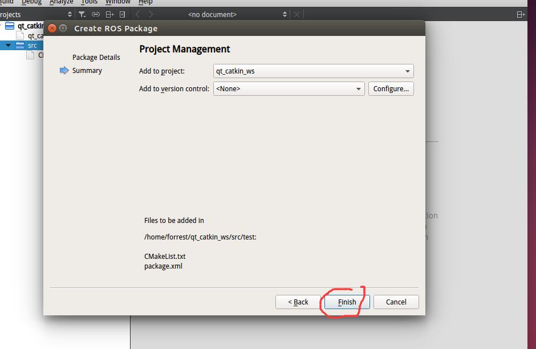The image size is (536, 349).
Task: Click the split sidebar icon
Action: point(109,14)
